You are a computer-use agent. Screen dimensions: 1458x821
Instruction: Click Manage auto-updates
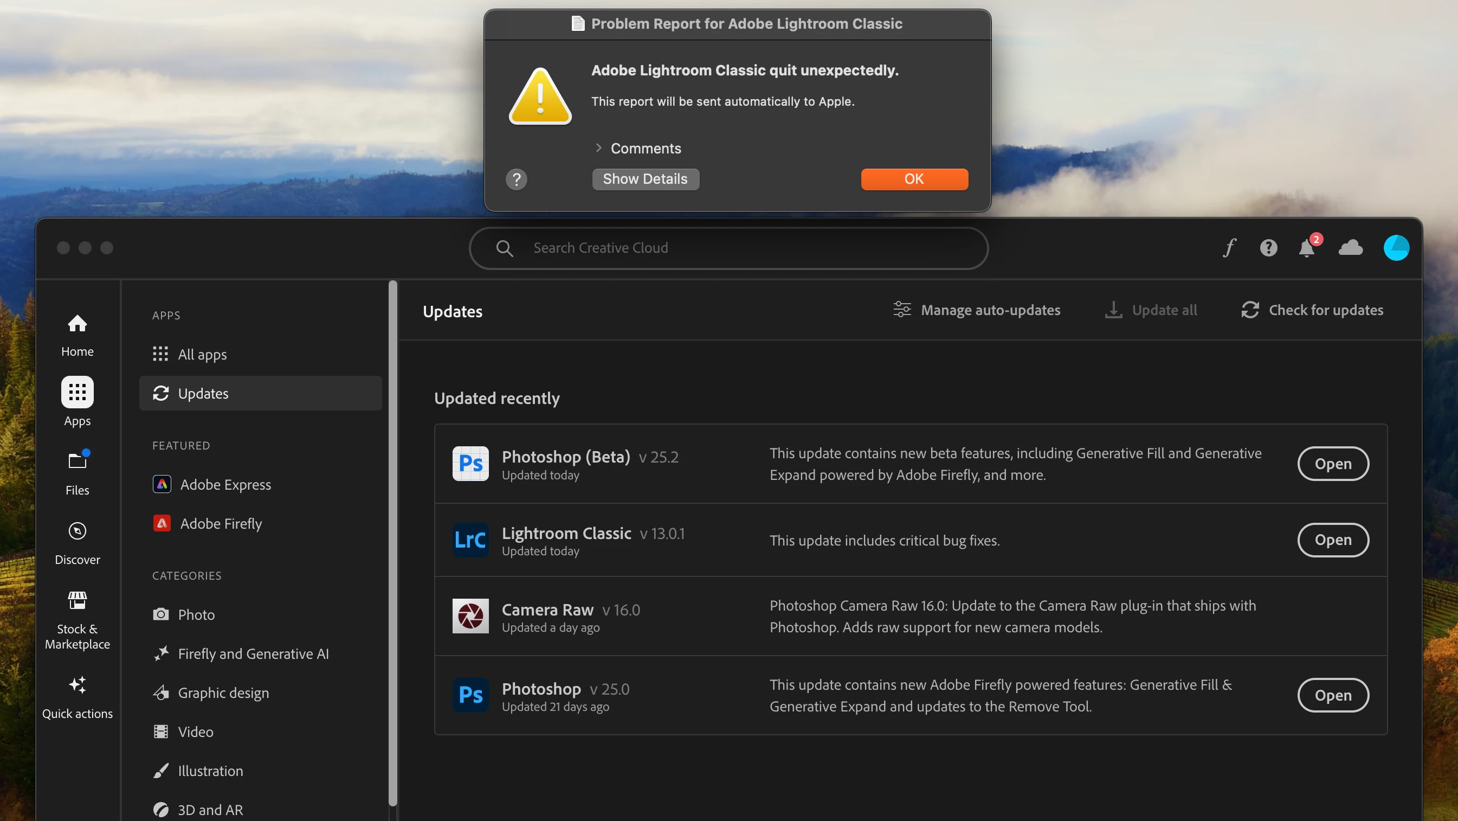(977, 310)
